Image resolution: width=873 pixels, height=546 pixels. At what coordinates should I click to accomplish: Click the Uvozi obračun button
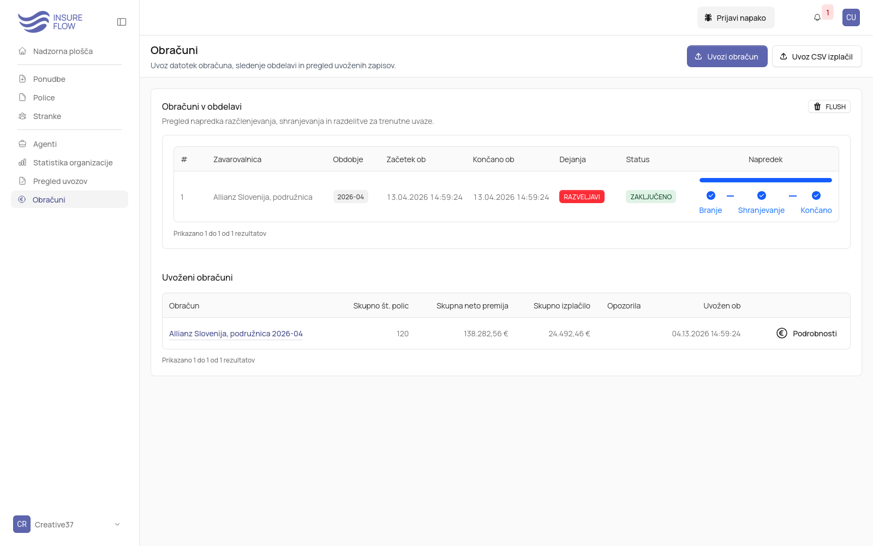click(727, 57)
